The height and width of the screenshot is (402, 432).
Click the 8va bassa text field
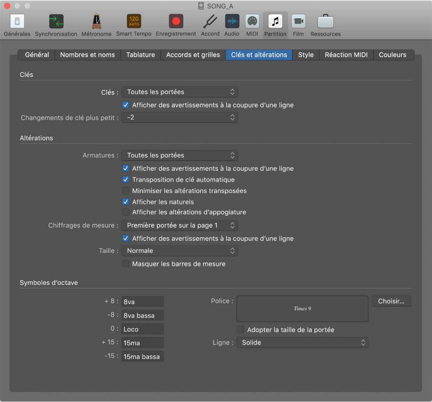(142, 315)
